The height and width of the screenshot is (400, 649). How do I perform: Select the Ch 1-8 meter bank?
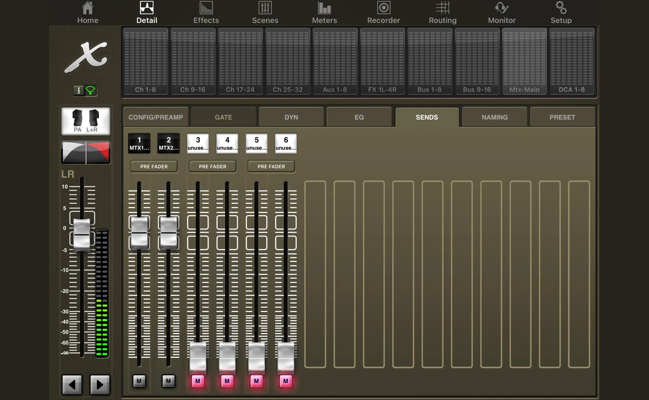point(145,61)
